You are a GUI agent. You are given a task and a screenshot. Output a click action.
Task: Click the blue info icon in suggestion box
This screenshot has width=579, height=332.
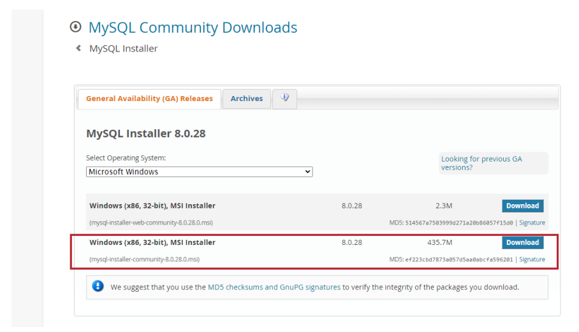(x=98, y=286)
